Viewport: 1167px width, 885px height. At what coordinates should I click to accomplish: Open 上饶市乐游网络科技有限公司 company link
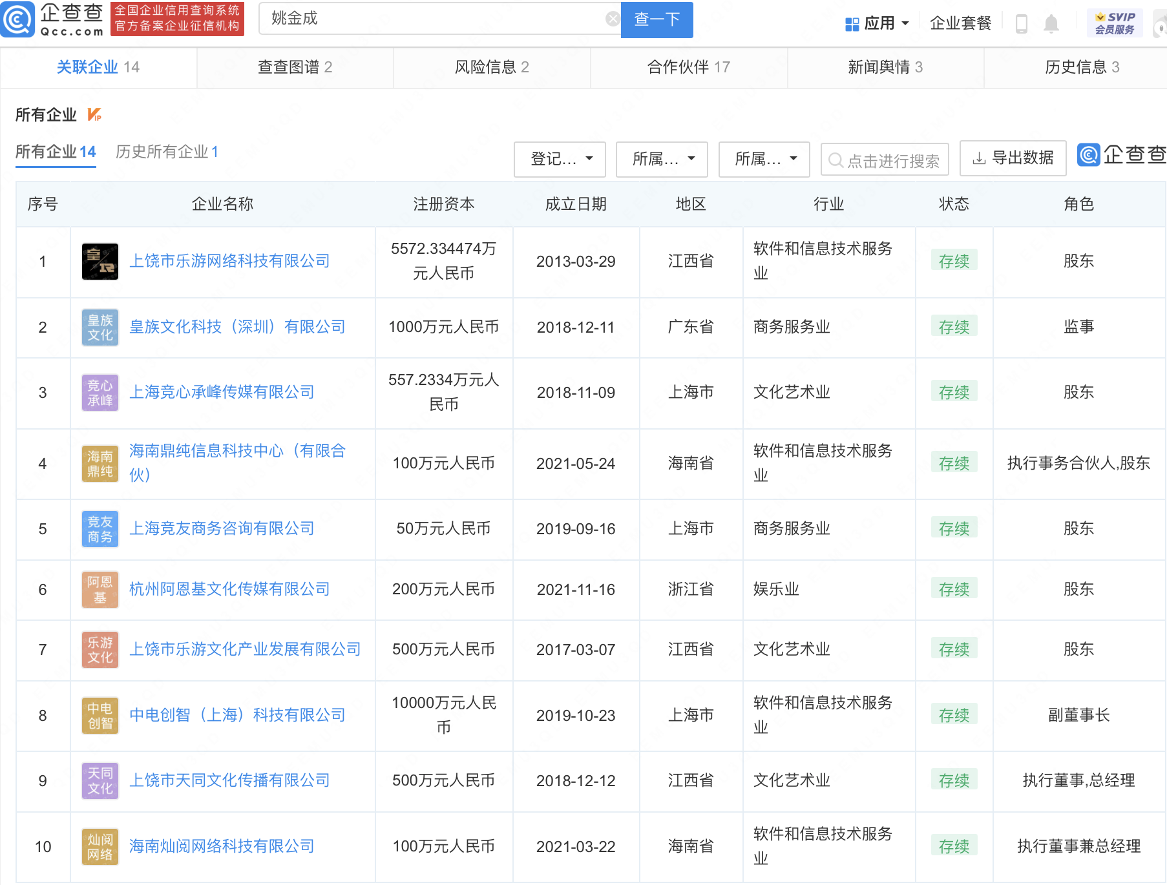(229, 261)
